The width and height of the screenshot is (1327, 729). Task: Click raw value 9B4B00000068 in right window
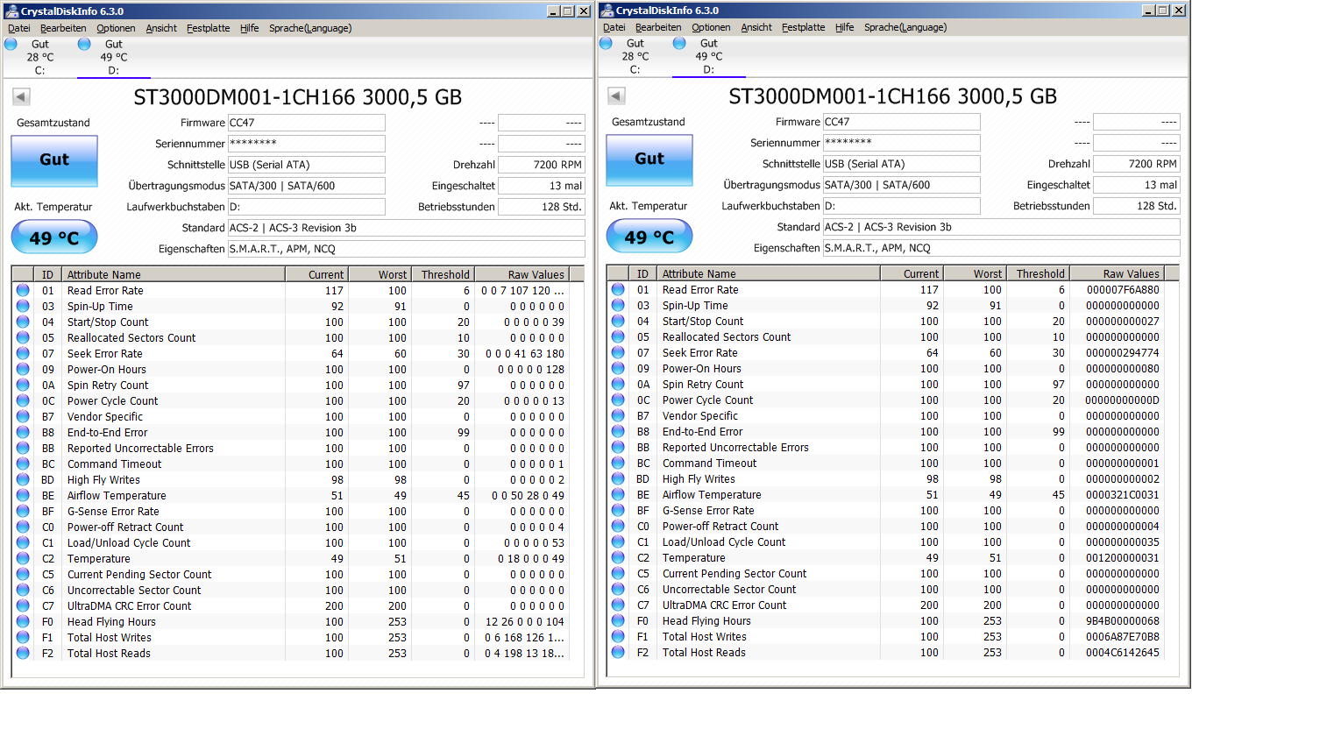(1122, 620)
